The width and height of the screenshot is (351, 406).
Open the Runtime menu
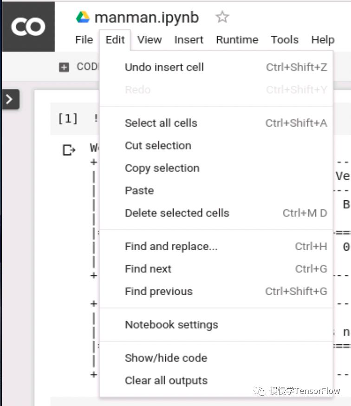(237, 40)
